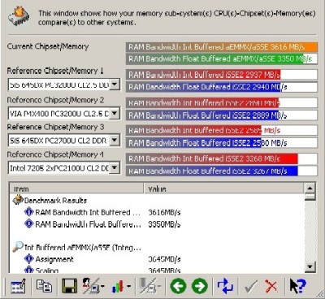Click the copy results toolbar icon
The width and height of the screenshot is (325, 299).
click(x=44, y=286)
